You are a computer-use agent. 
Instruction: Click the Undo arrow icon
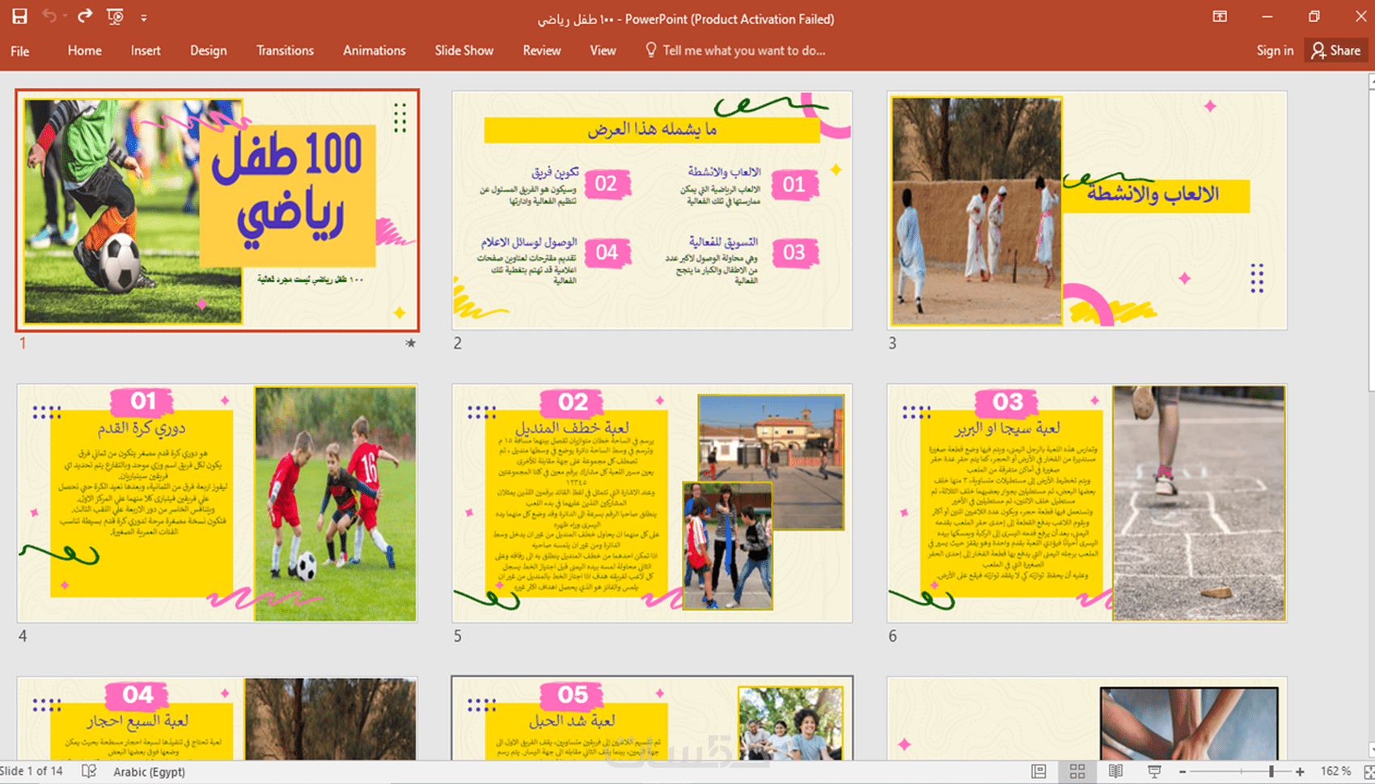[x=50, y=16]
